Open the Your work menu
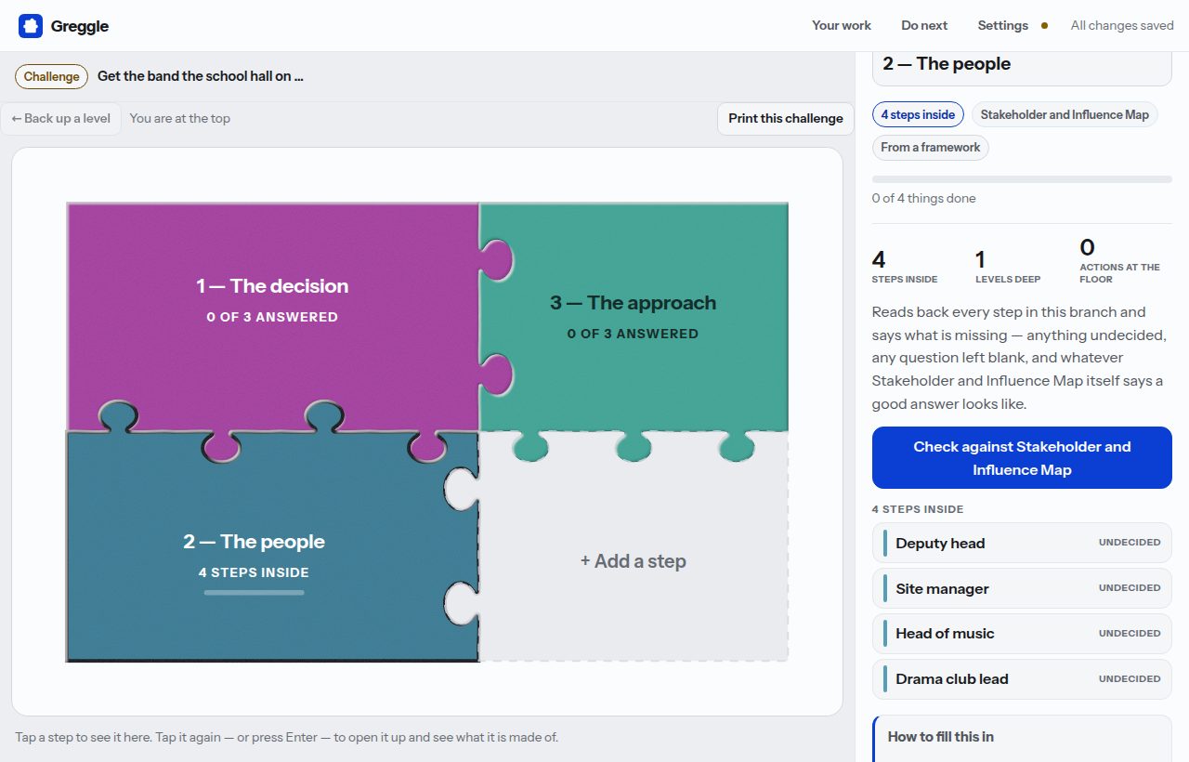The width and height of the screenshot is (1189, 762). click(842, 25)
